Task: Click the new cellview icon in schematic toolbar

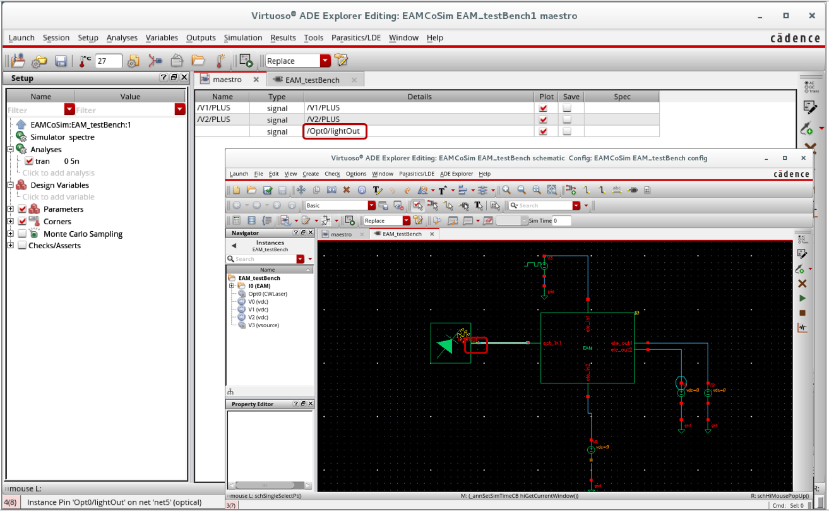Action: (x=236, y=189)
